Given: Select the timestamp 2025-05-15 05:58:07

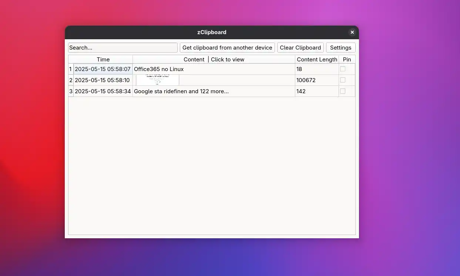Looking at the screenshot, I should tap(103, 69).
